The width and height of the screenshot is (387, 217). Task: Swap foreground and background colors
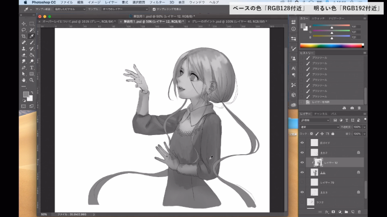point(32,93)
